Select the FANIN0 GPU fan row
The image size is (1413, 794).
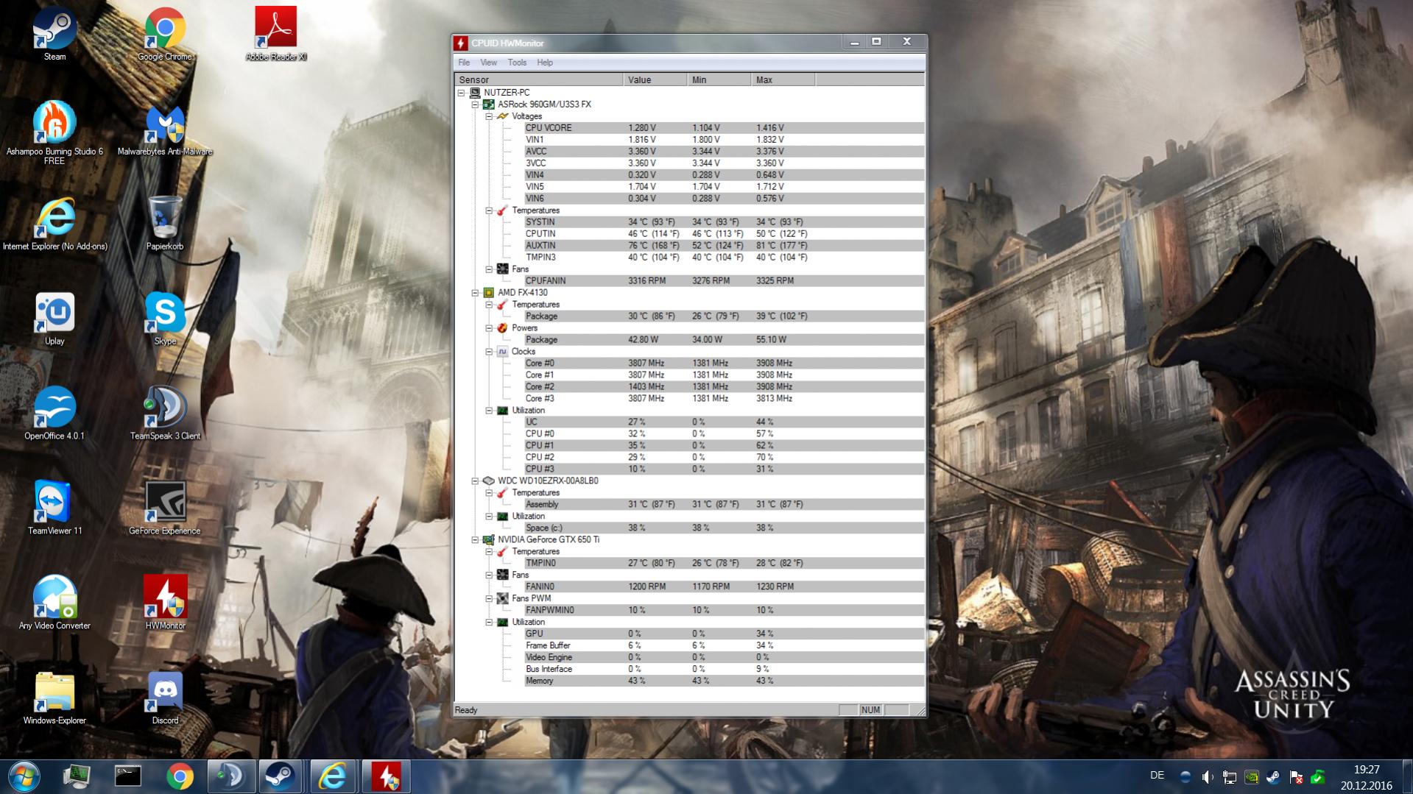(x=724, y=587)
